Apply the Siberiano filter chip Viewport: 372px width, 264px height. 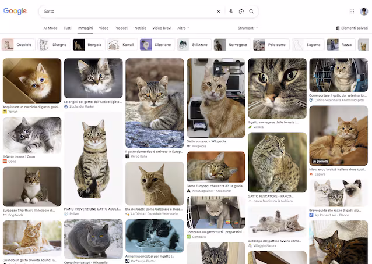(x=157, y=45)
